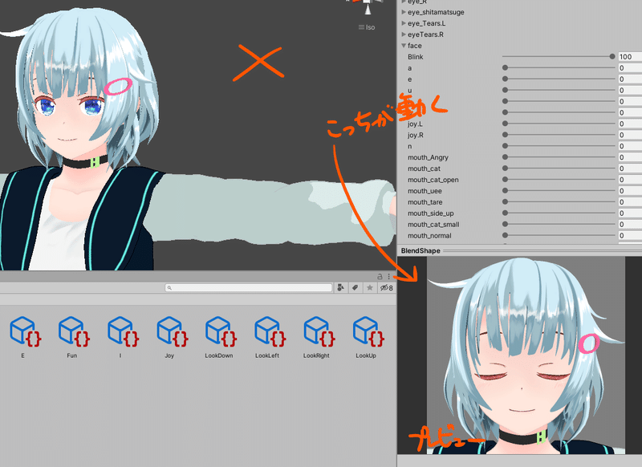Select the Joy blendshape clip asset icon
642x467 pixels.
click(173, 331)
